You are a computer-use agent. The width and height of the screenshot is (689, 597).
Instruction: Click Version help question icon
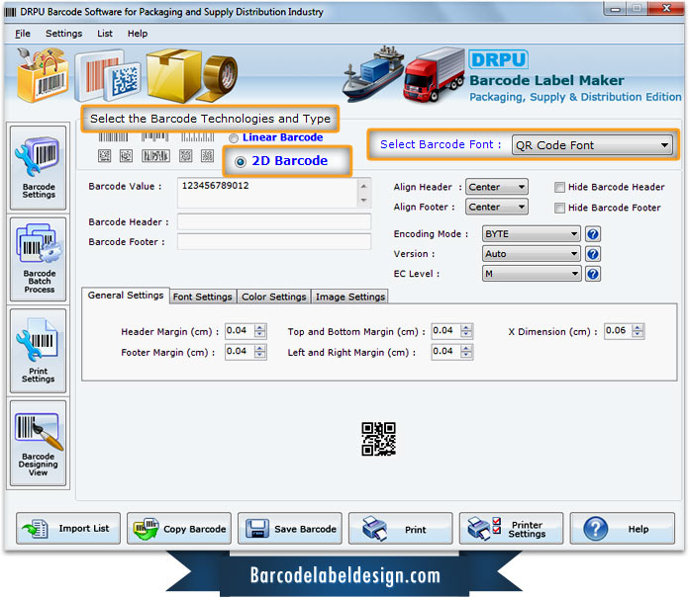pyautogui.click(x=593, y=254)
